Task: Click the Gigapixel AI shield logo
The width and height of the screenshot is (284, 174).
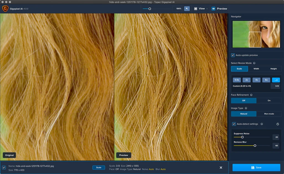Action: 5,9
